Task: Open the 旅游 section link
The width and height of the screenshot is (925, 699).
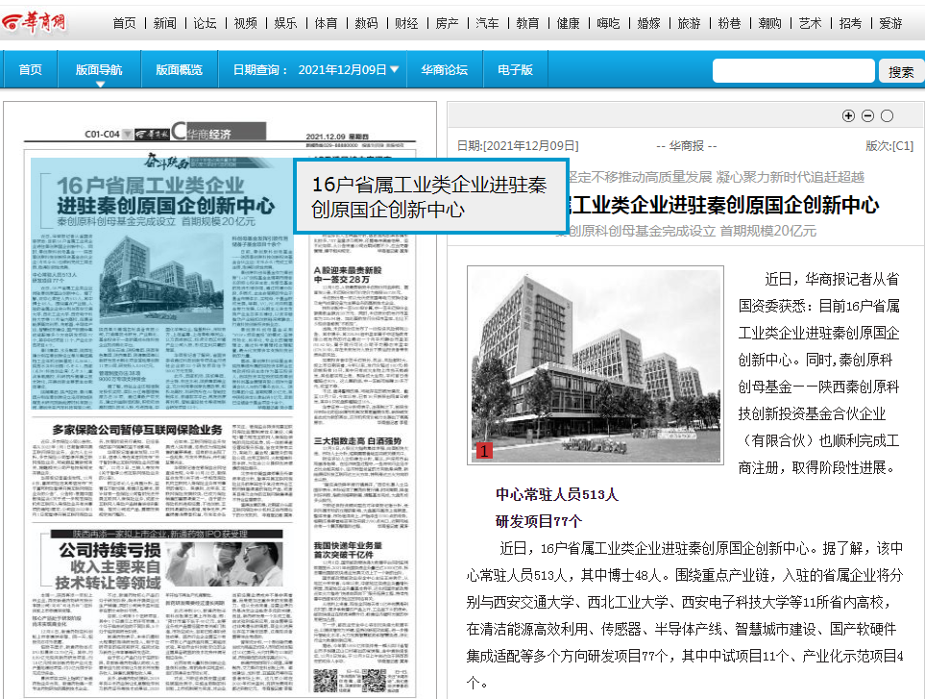Action: 689,23
